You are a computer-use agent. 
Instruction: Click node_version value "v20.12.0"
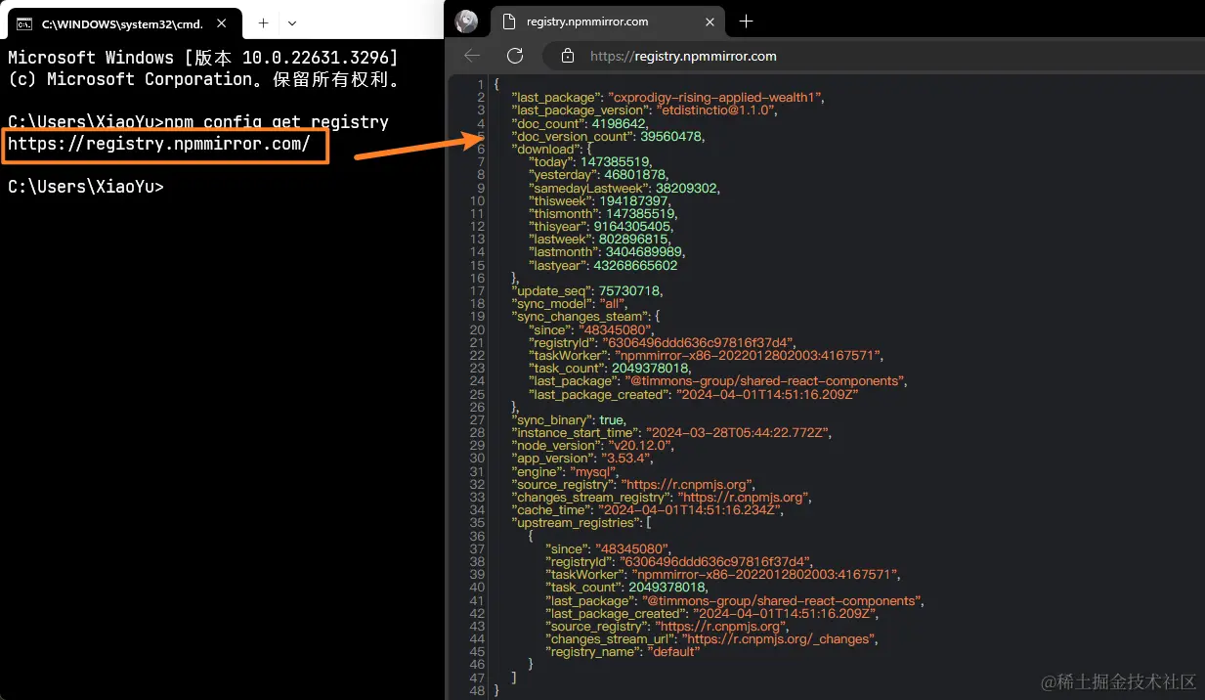pyautogui.click(x=641, y=445)
